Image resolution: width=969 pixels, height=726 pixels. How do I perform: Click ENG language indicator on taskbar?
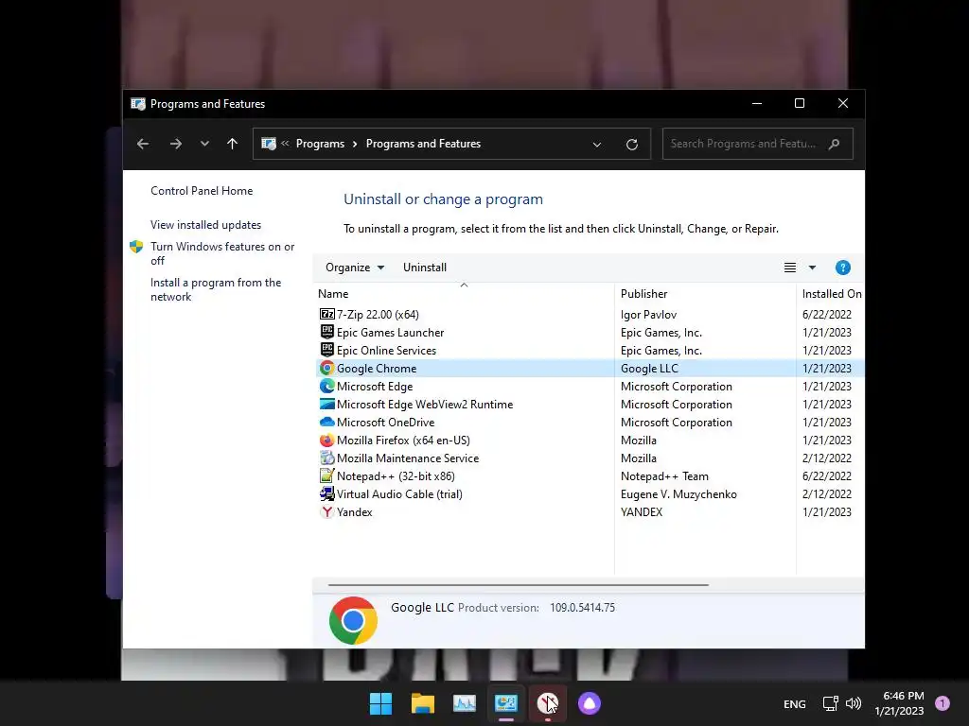[x=795, y=703]
